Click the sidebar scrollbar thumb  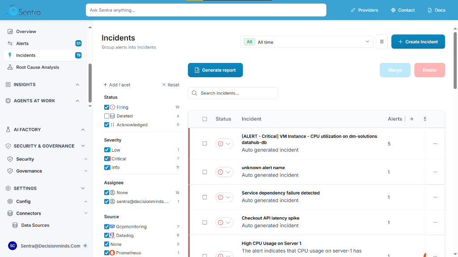tap(90, 83)
